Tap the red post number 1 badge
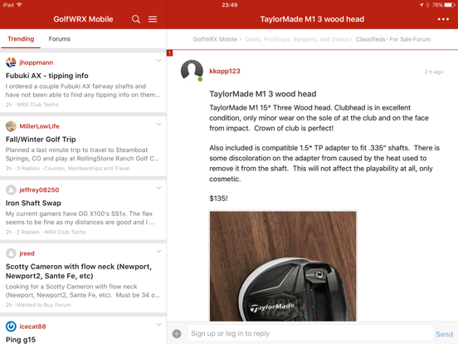The height and width of the screenshot is (344, 458). click(x=170, y=53)
